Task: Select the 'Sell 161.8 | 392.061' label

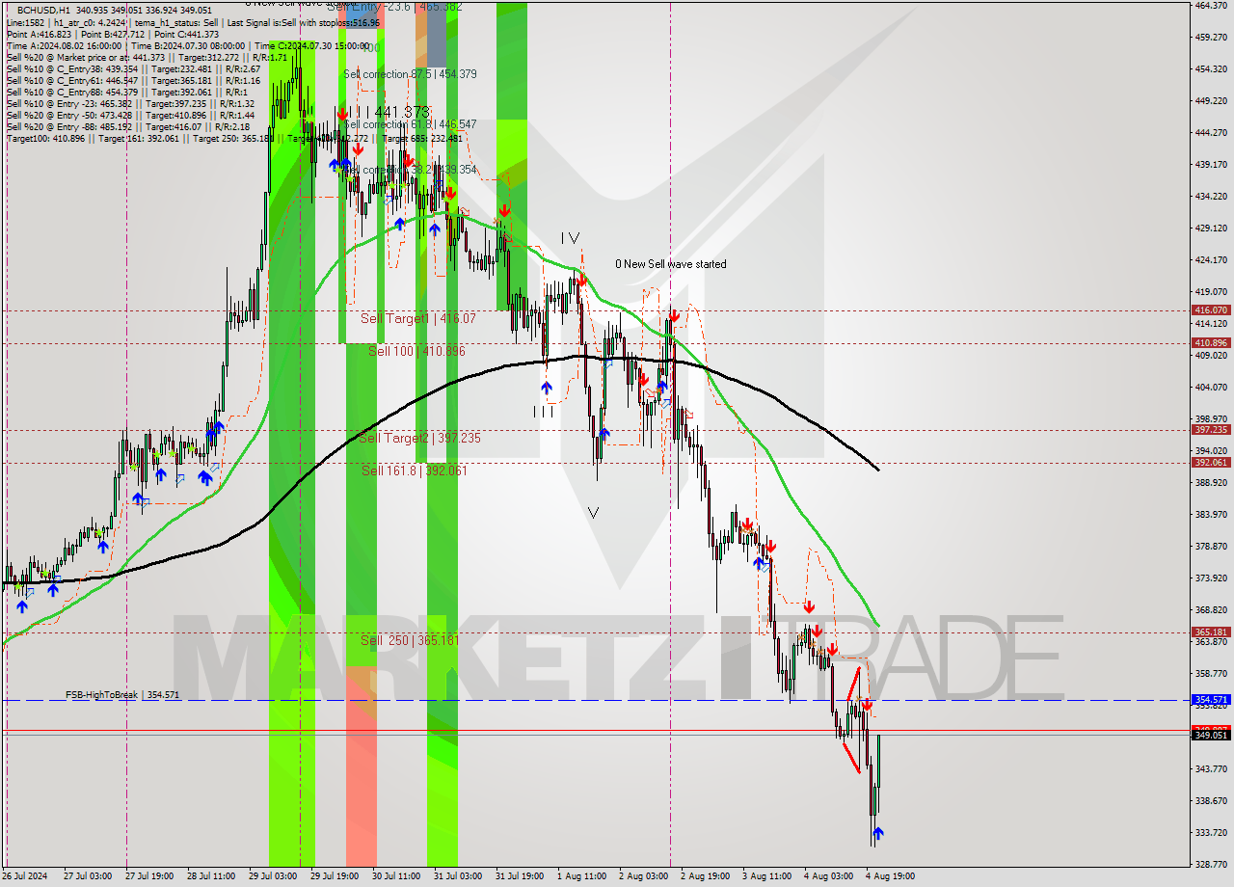Action: [x=415, y=470]
